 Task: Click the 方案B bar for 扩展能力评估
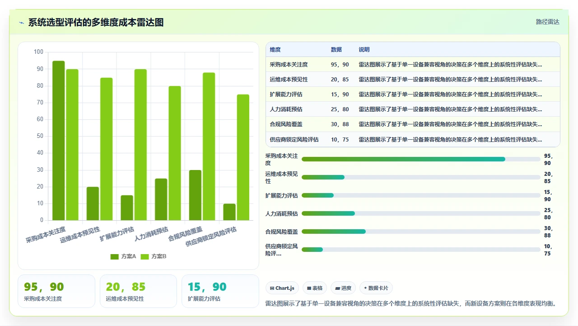coord(140,145)
